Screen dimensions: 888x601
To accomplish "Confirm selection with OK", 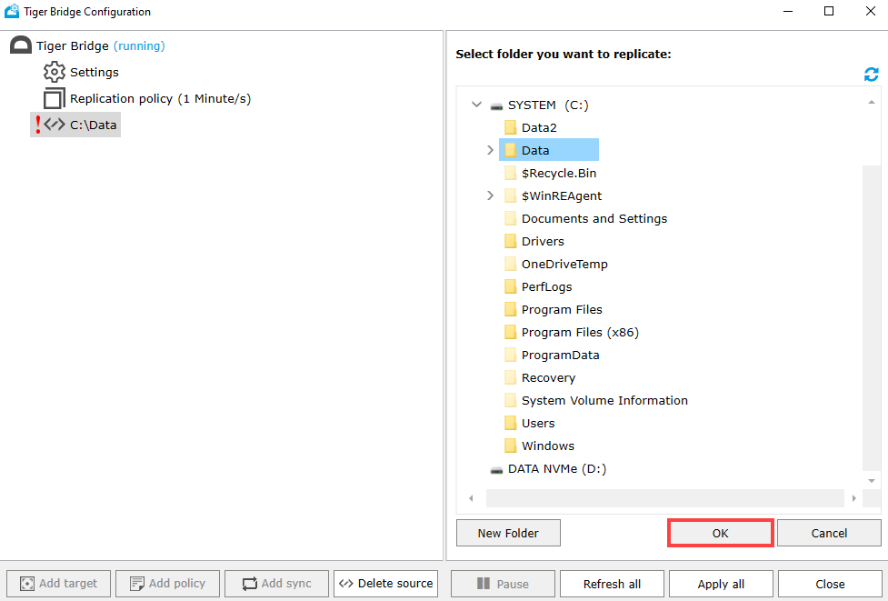I will [x=720, y=533].
